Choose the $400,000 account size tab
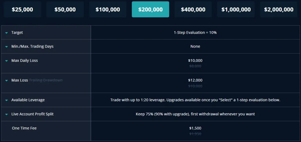301x142 pixels. point(193,9)
